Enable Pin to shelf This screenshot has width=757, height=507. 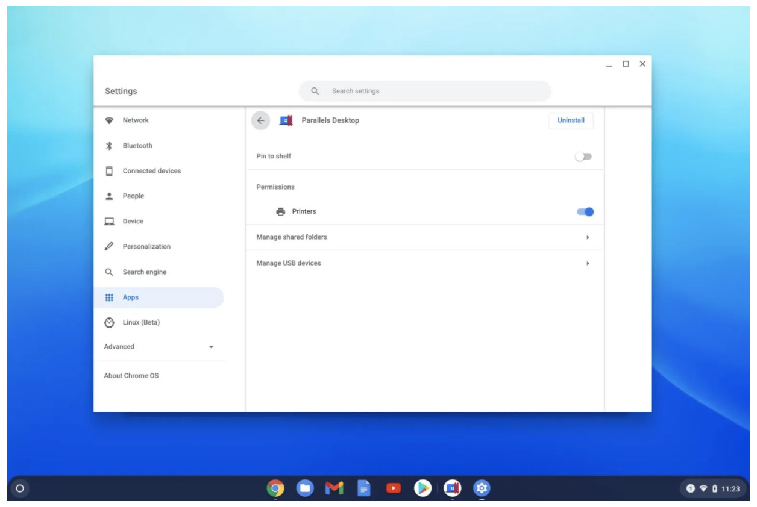coord(584,155)
